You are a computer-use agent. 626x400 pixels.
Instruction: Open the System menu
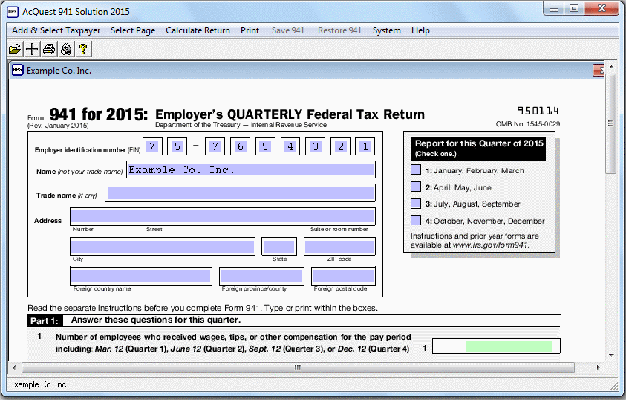click(386, 30)
